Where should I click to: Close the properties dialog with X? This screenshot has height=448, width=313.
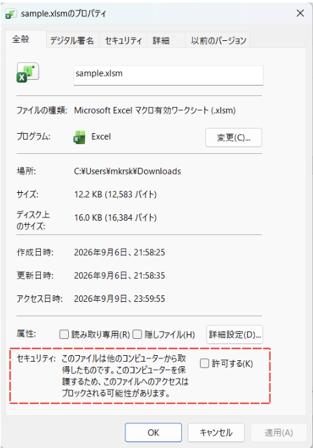(300, 13)
